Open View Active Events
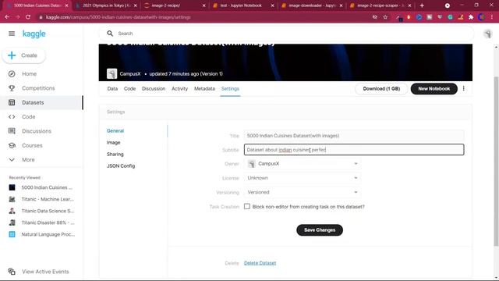 45,272
